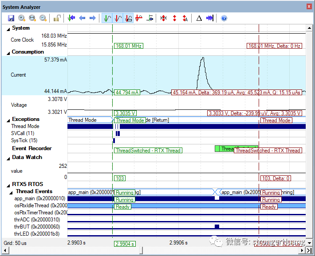Click the jump-to-start arrow with green cursor
This screenshot has height=256, width=315.
(71, 18)
